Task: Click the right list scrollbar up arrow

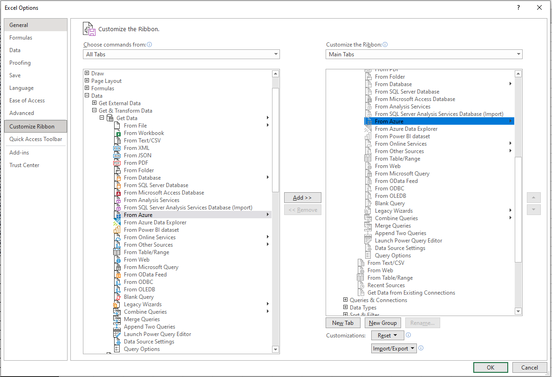Action: 518,74
